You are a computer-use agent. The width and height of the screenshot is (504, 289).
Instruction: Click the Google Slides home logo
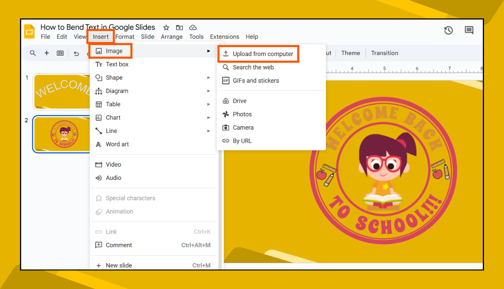[x=29, y=31]
